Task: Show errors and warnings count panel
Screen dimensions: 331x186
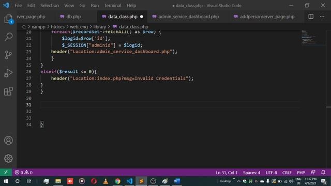Action: point(24,173)
